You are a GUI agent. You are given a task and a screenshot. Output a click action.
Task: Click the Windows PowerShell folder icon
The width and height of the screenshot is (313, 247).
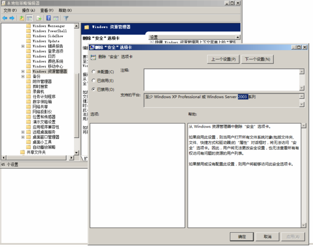tap(29, 31)
